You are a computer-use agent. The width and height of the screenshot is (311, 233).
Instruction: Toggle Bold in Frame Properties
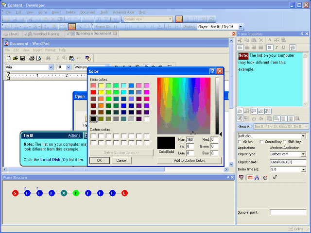(269, 48)
